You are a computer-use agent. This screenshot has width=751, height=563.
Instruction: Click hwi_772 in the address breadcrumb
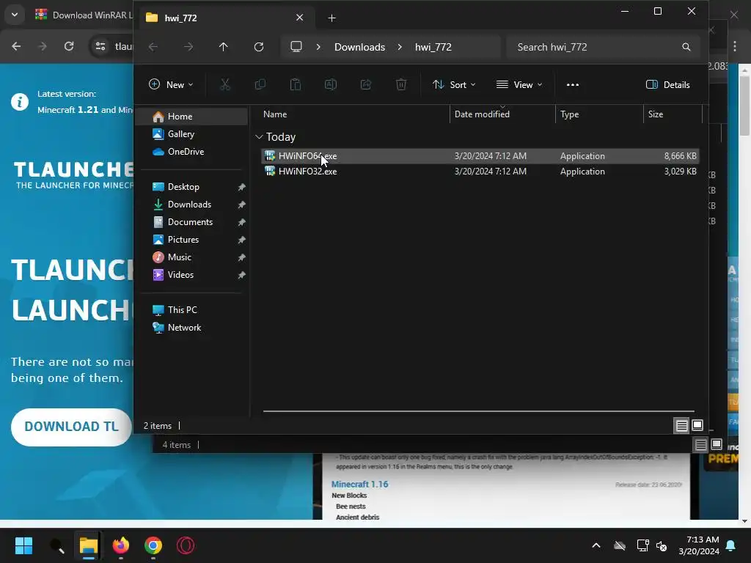(x=433, y=47)
